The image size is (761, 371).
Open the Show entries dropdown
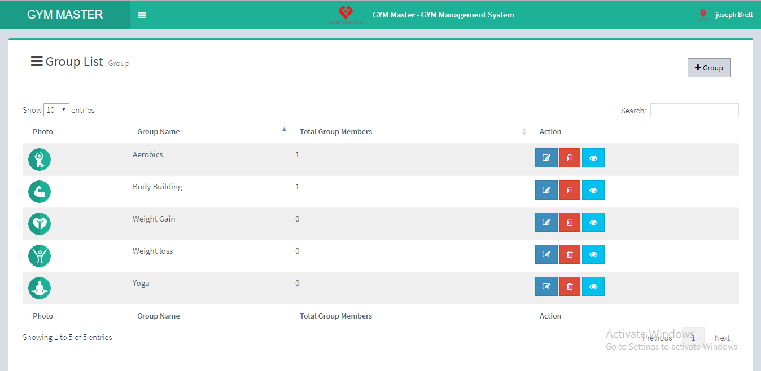56,110
